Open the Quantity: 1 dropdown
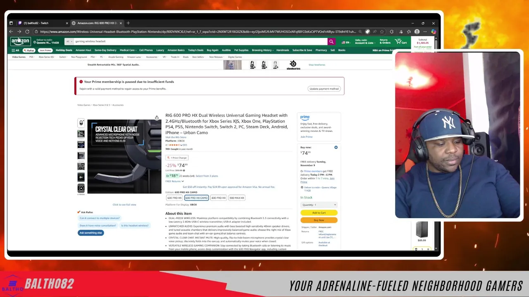Viewport: 529px width, 297px height. (319, 205)
